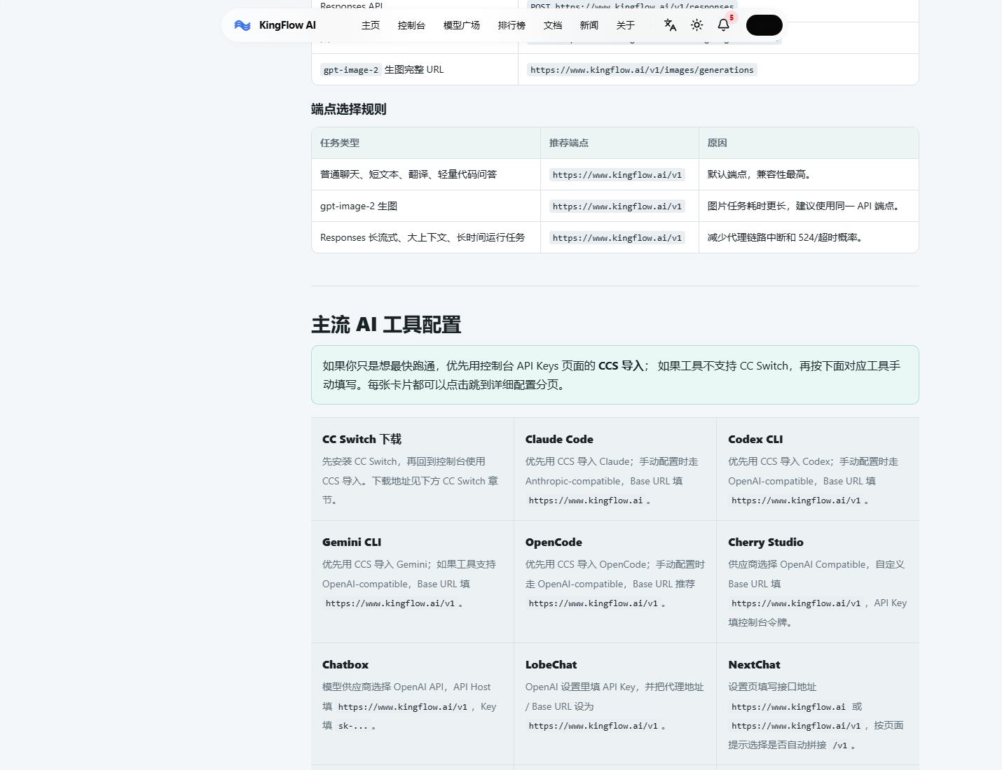Click the gpt-image-2 生图 task cell
Image resolution: width=1002 pixels, height=770 pixels.
click(426, 206)
